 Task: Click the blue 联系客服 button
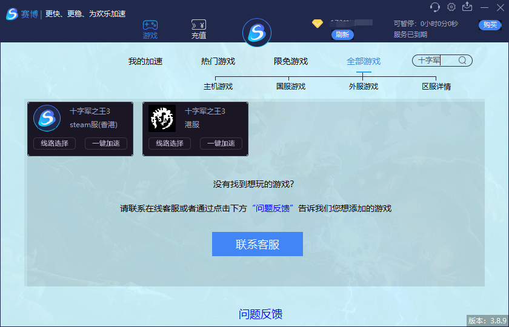(x=258, y=244)
